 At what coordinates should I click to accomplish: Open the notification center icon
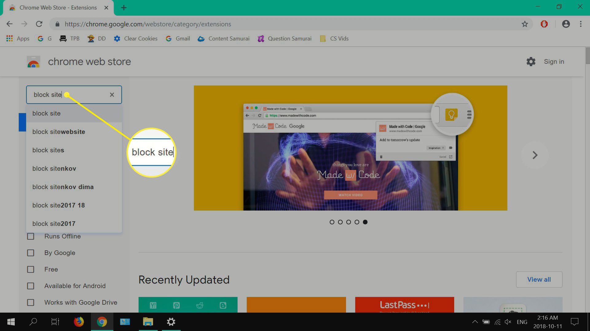pyautogui.click(x=574, y=322)
